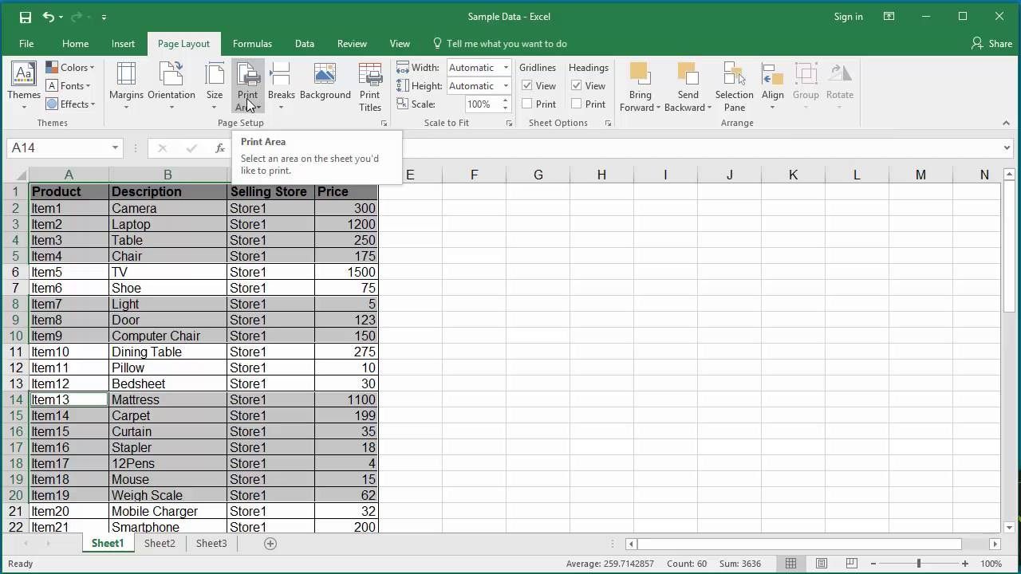Screen dimensions: 1021x574
Task: Click the Share button
Action: [x=991, y=44]
